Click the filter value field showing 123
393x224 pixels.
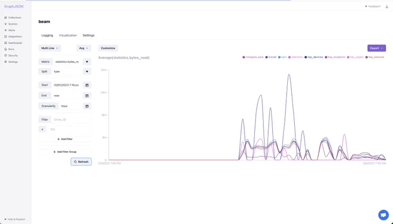[69, 129]
